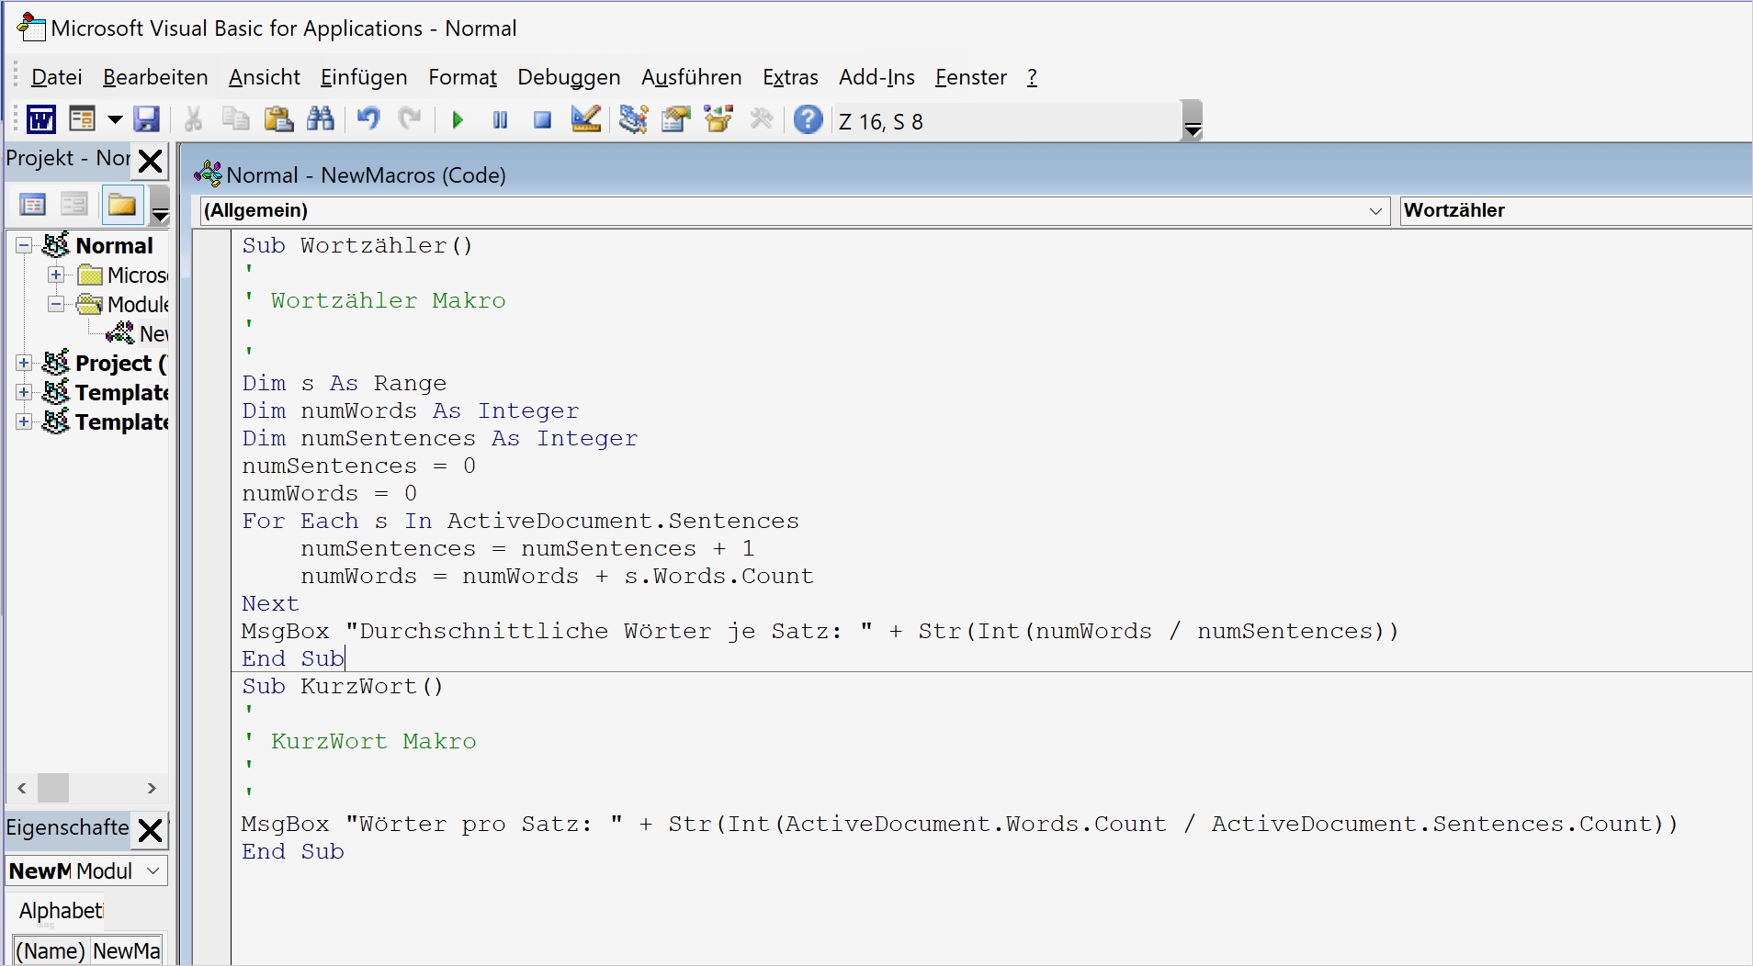Open Project Explorer toolbar icon

point(633,120)
